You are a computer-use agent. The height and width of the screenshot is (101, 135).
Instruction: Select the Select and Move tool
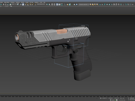click(3, 4)
